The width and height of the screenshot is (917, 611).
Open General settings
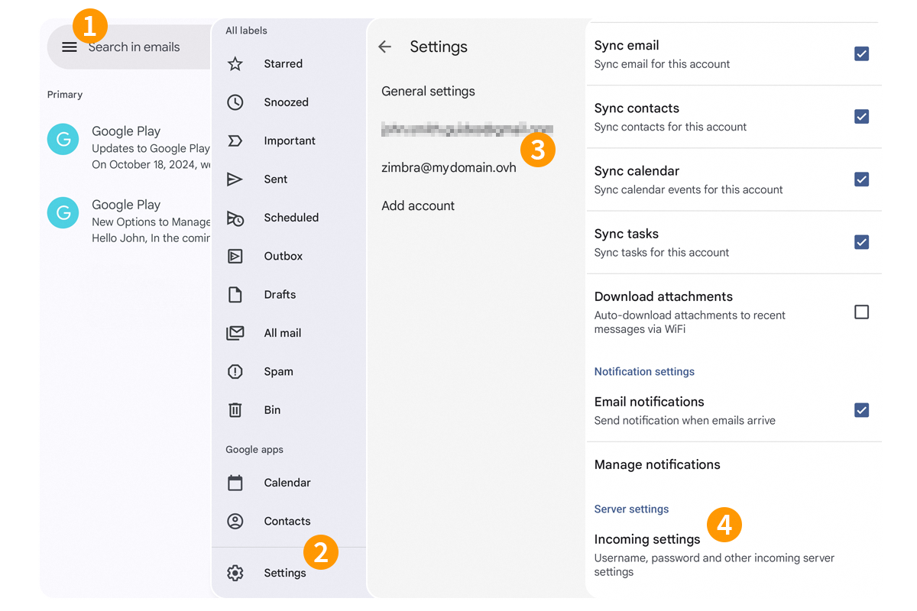click(x=428, y=91)
